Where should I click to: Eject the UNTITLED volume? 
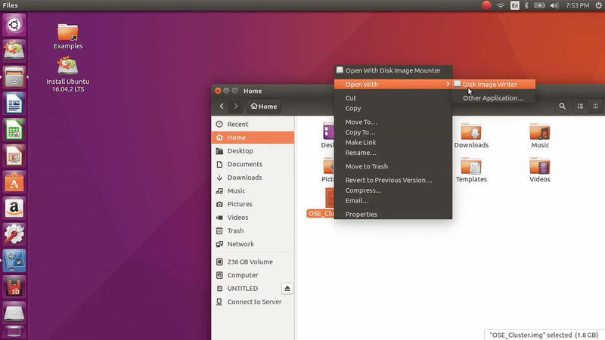287,289
